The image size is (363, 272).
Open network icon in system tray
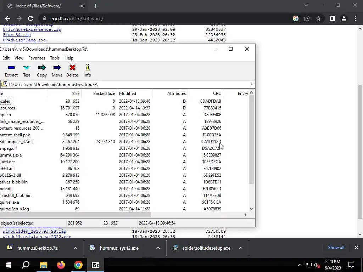pos(309,265)
